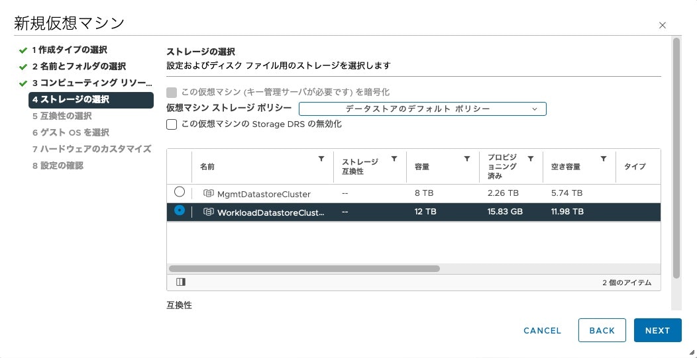This screenshot has width=697, height=358.
Task: Click the ストレージ互換性 column header
Action: 360,167
